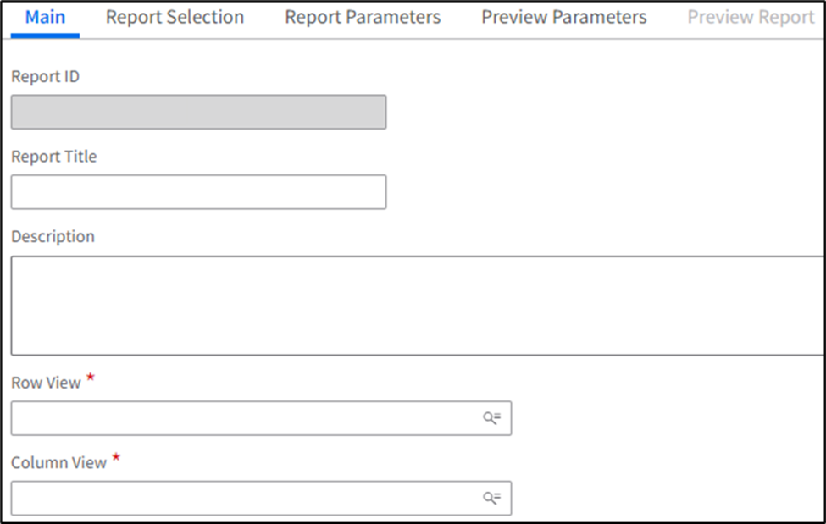826x524 pixels.
Task: Place cursor in Column View field
Action: click(x=246, y=498)
